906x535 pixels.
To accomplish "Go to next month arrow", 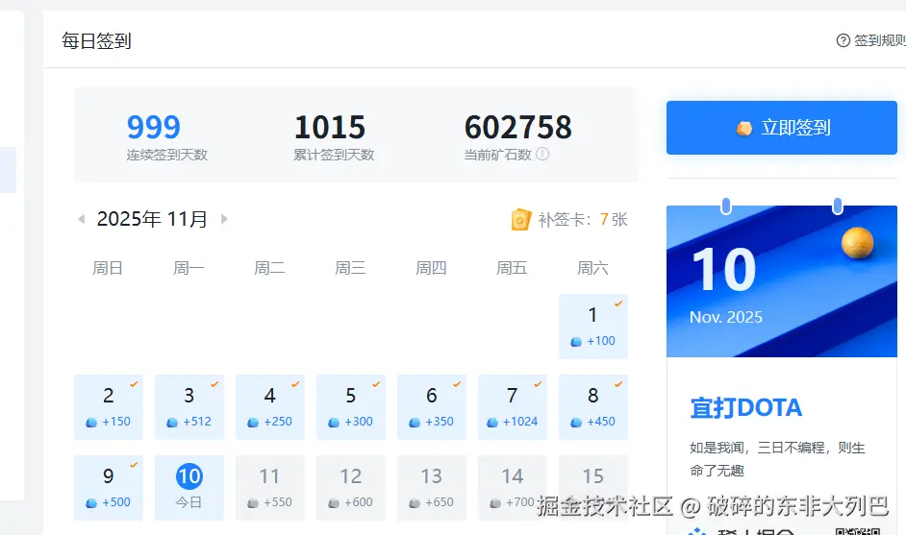I will (224, 219).
